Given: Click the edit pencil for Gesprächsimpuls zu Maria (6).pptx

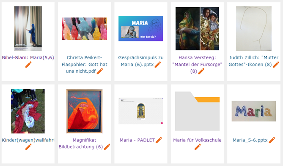Looking at the screenshot, I should 158,65.
